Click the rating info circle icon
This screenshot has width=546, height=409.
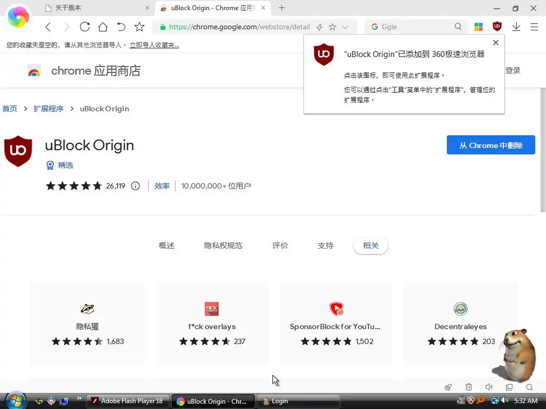[135, 186]
